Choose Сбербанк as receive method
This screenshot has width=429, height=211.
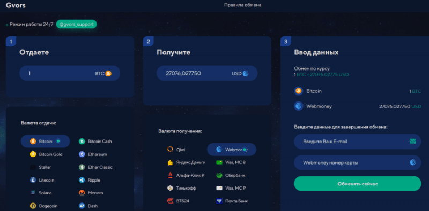pyautogui.click(x=231, y=175)
